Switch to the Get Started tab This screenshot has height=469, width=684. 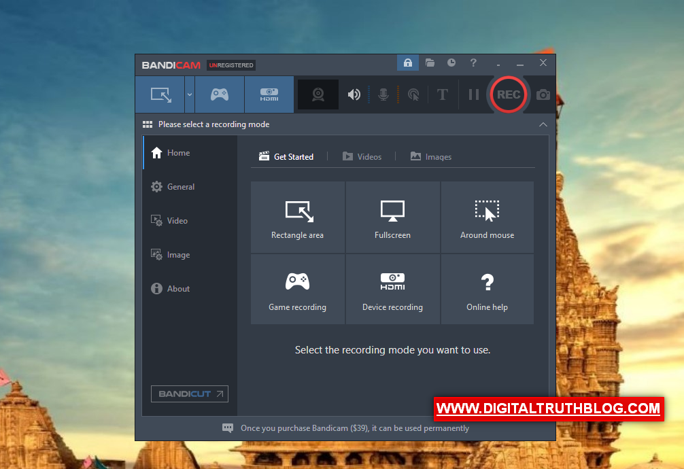(x=286, y=156)
